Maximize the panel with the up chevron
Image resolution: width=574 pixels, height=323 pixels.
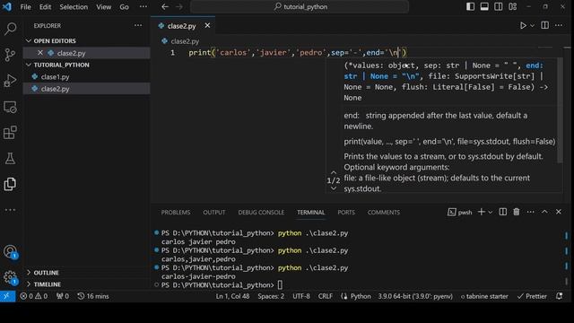point(544,212)
